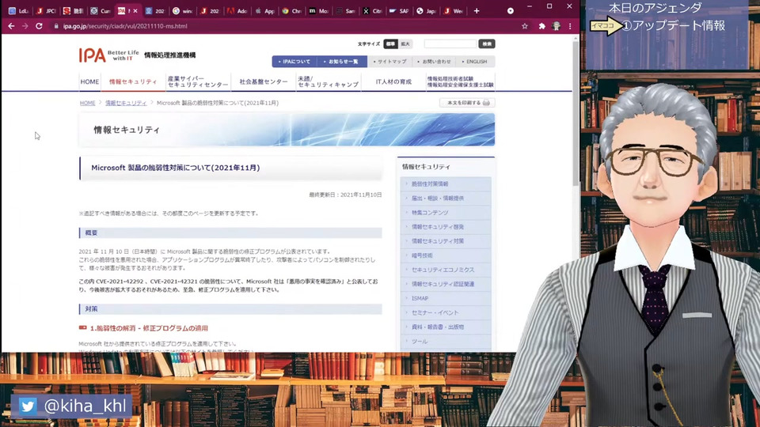Image resolution: width=760 pixels, height=427 pixels.
Task: Open sidebar item 暗号技術
Action: click(446, 255)
